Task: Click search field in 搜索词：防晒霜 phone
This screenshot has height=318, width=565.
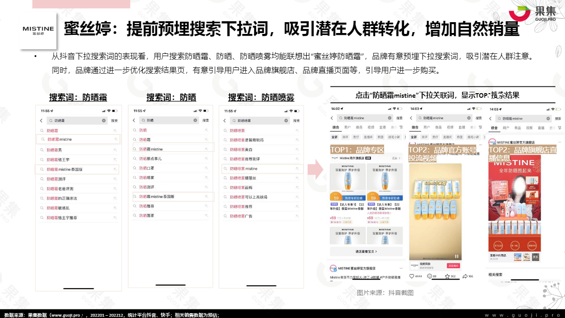Action: tap(77, 121)
